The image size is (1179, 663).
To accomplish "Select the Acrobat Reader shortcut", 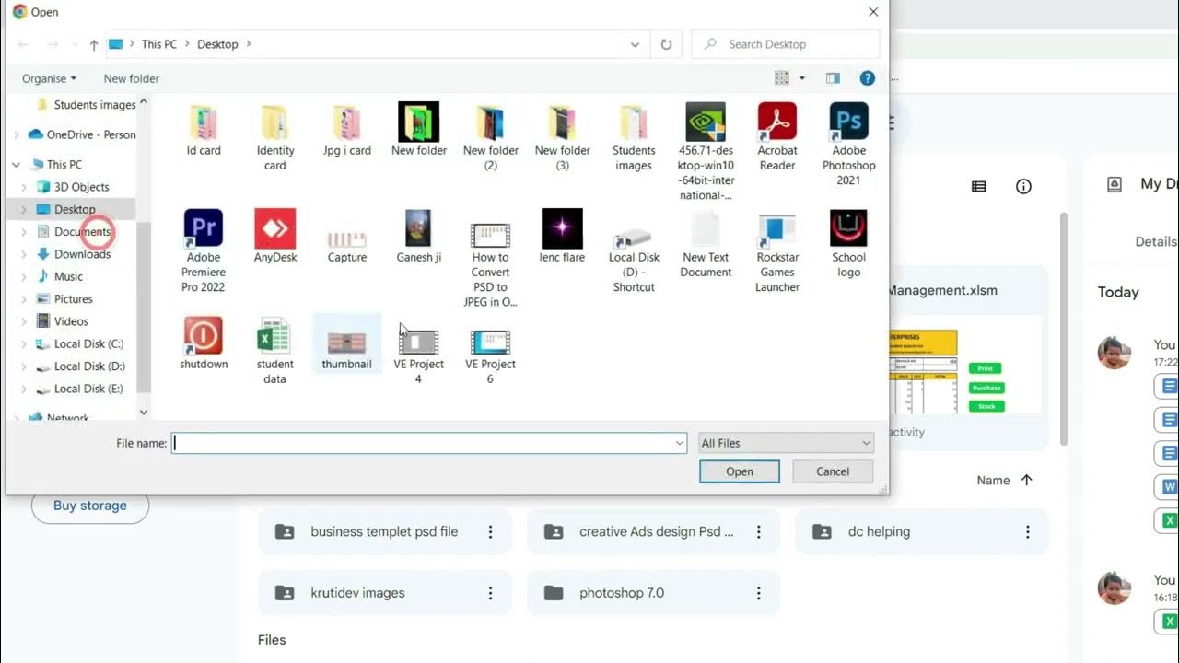I will (x=777, y=137).
